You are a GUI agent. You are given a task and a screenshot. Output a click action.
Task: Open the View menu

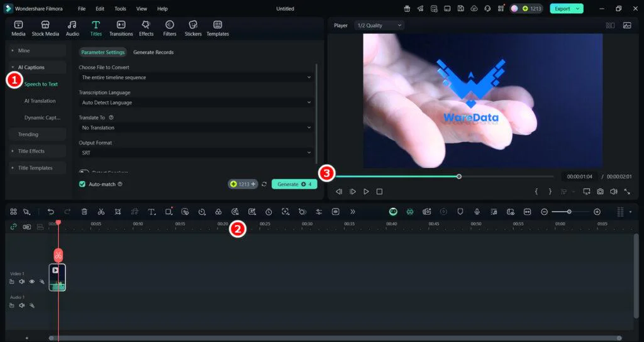point(142,9)
